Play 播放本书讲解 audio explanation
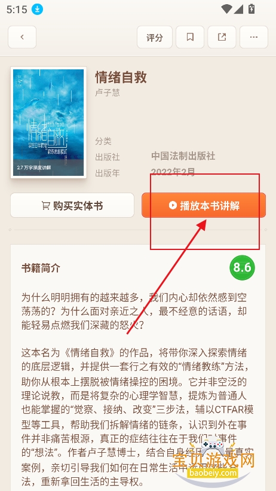Screen dimensions: 276x491 (204, 205)
